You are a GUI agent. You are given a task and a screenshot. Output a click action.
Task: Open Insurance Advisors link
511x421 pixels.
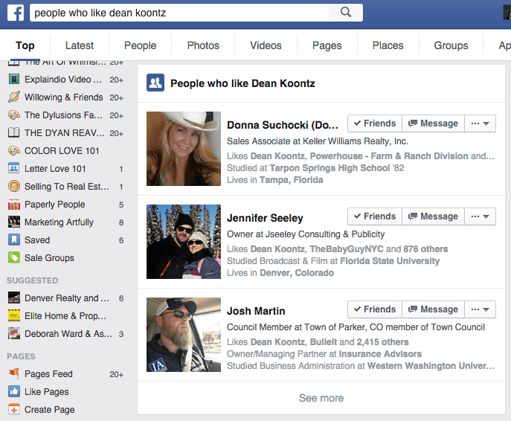(x=380, y=354)
